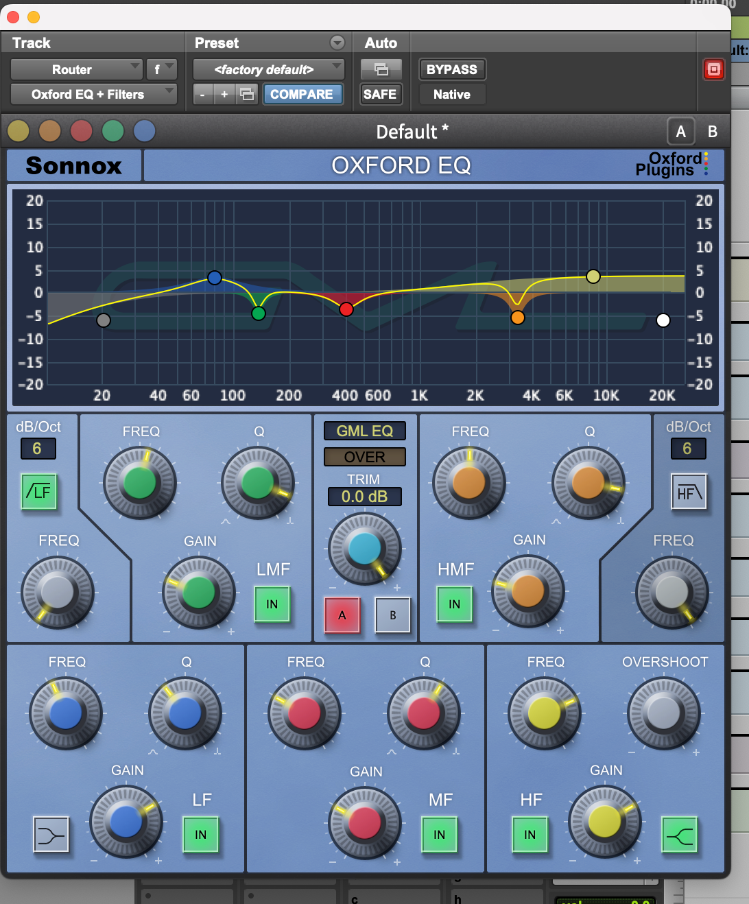This screenshot has height=904, width=749.
Task: Toggle the HF band shelf shape icon
Action: tap(679, 835)
